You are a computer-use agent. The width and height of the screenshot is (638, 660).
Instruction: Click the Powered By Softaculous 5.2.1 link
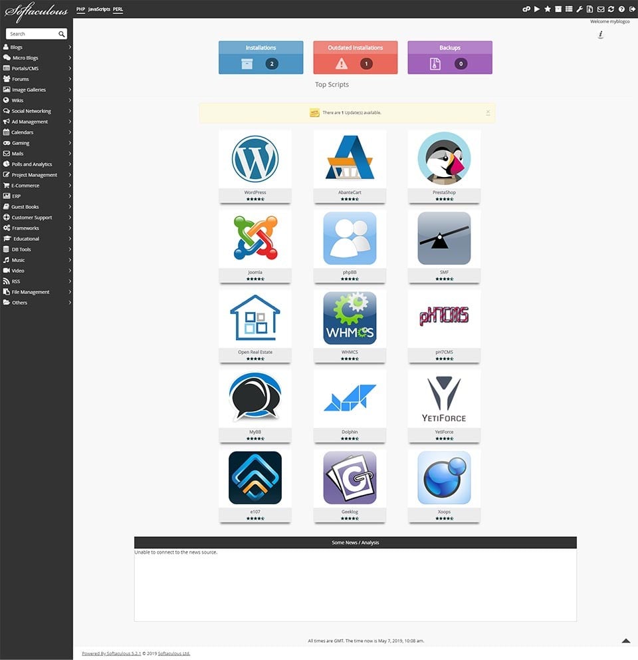click(111, 653)
